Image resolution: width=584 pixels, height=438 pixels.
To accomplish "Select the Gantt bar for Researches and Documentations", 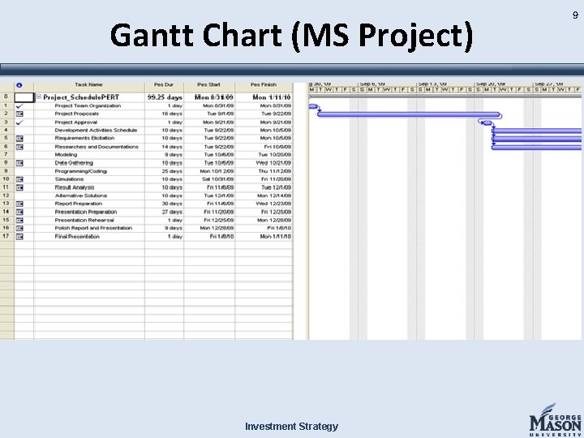I will (537, 147).
